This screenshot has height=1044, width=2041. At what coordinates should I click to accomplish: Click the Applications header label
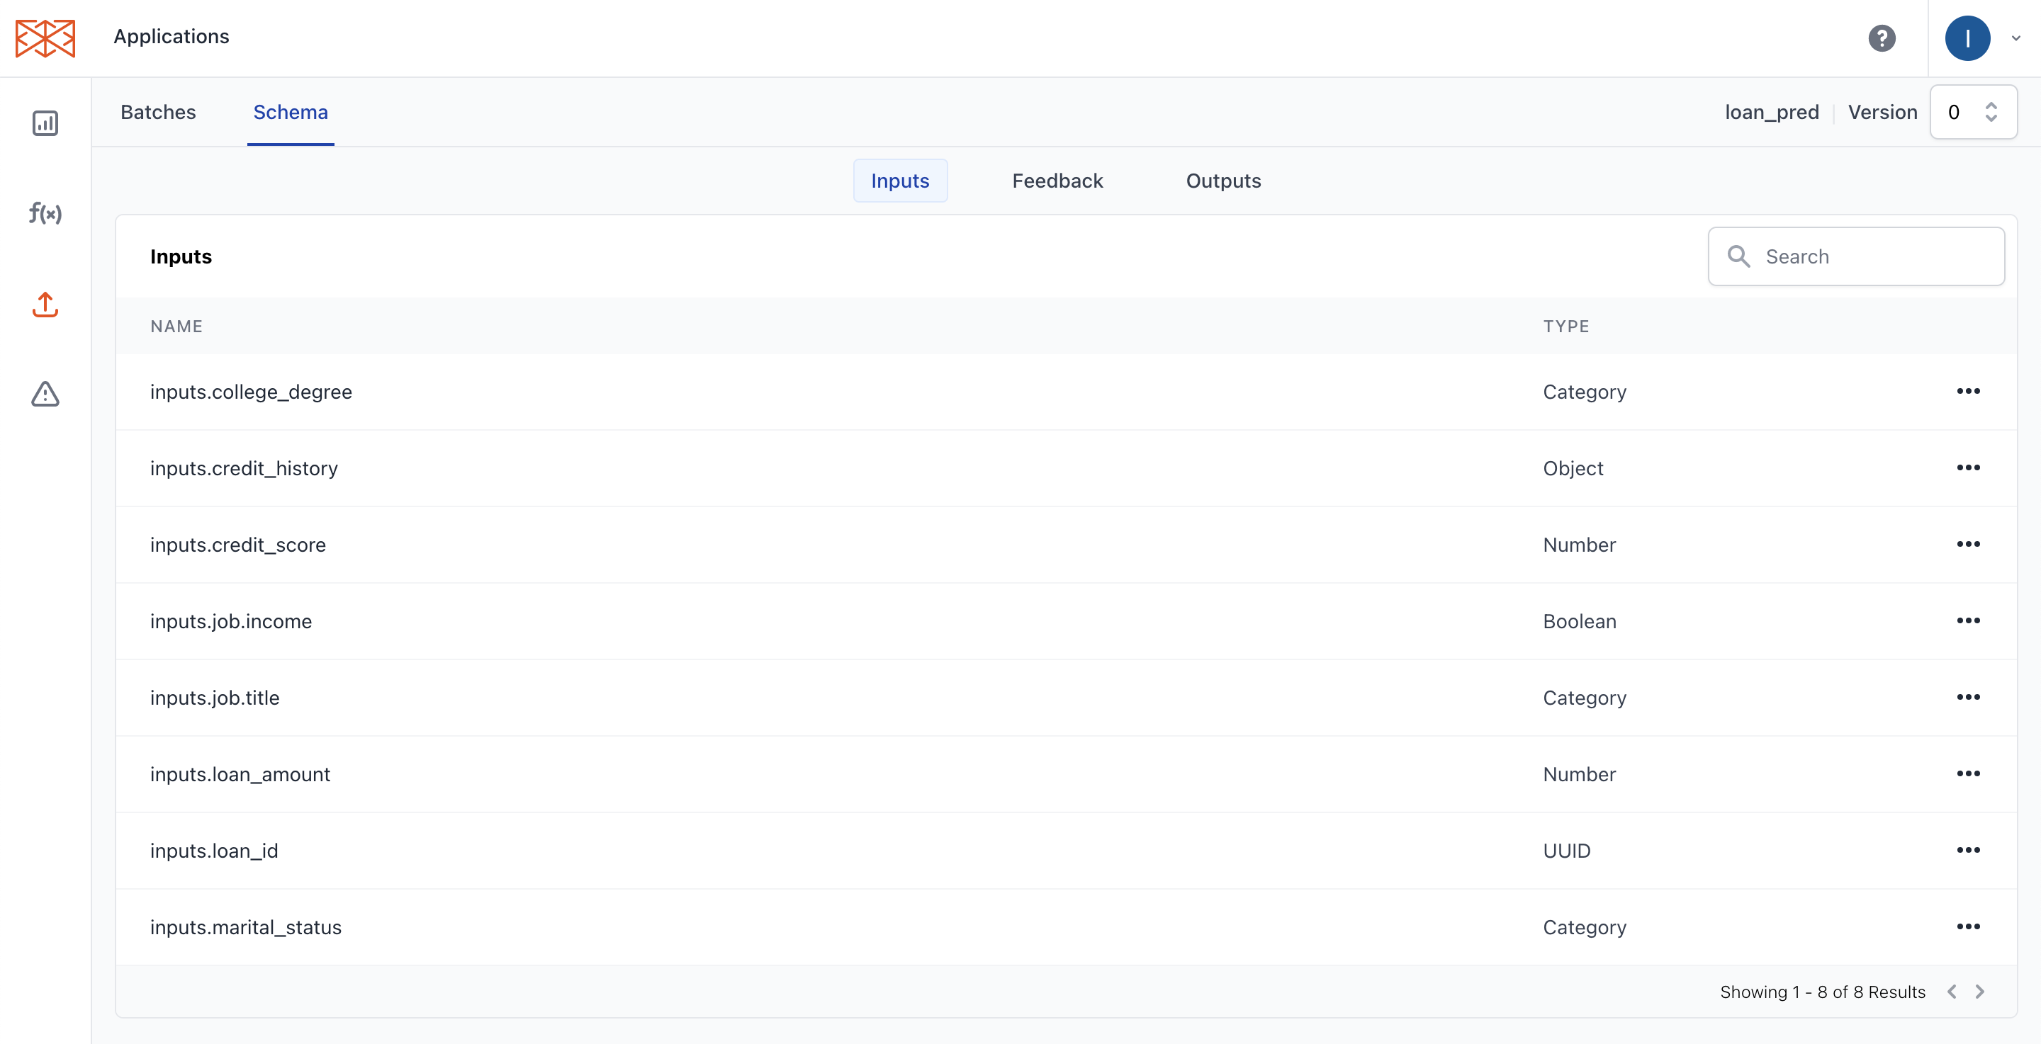click(171, 36)
